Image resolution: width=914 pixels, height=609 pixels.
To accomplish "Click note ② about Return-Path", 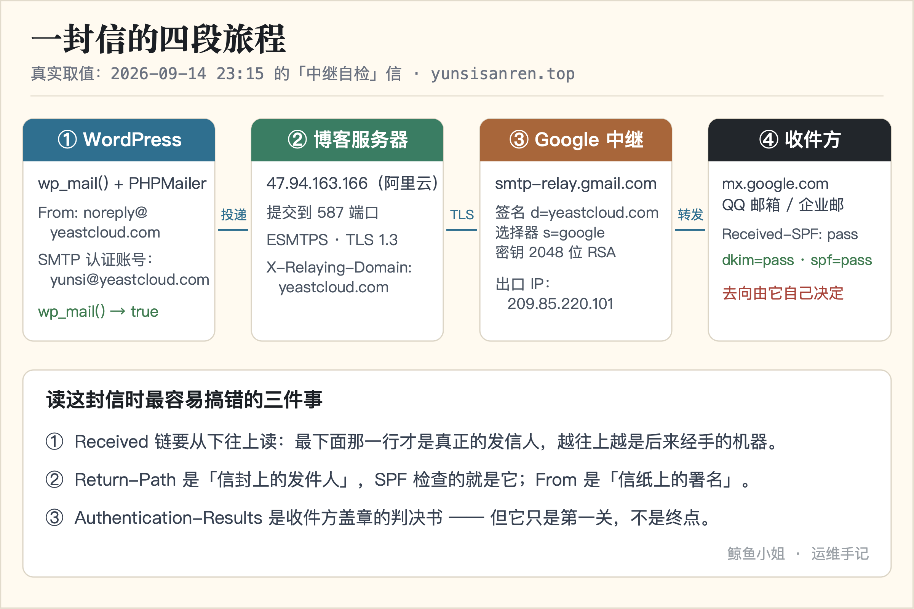I will point(398,480).
